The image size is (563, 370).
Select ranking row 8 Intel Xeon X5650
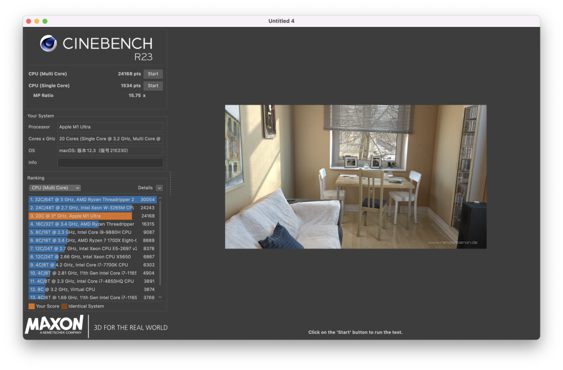(93, 257)
